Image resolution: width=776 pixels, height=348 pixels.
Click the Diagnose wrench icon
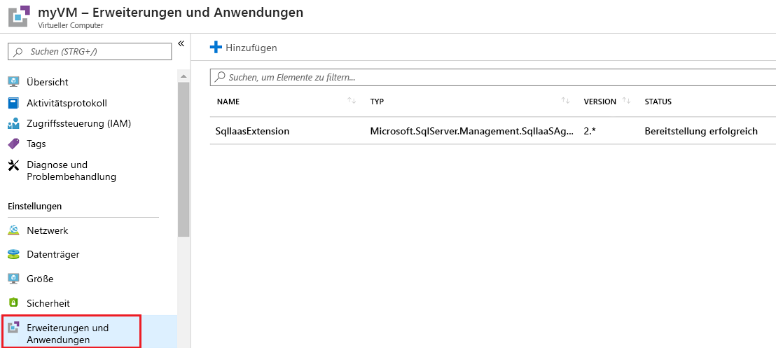(13, 165)
